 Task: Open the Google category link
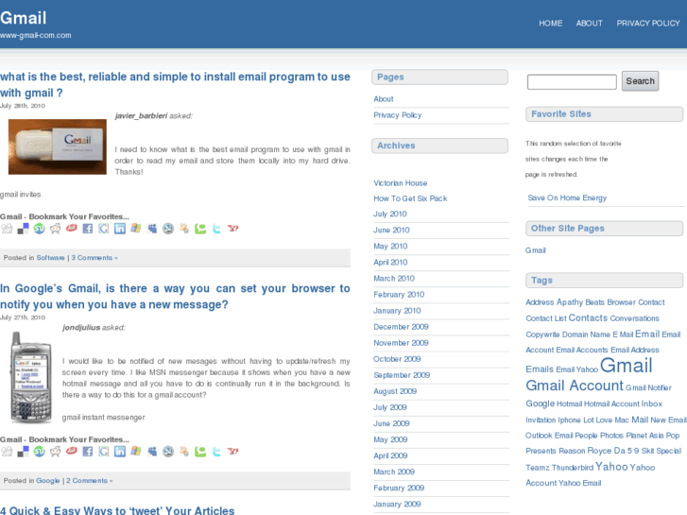click(x=48, y=481)
